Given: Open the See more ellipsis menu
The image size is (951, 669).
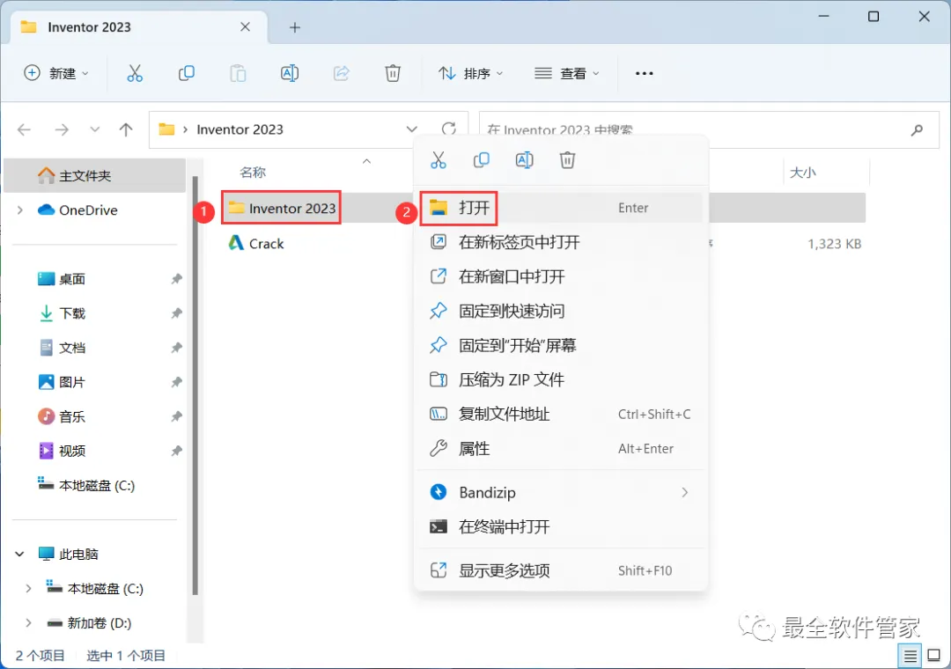Looking at the screenshot, I should [644, 73].
